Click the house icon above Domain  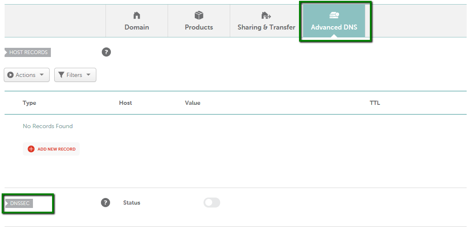137,15
